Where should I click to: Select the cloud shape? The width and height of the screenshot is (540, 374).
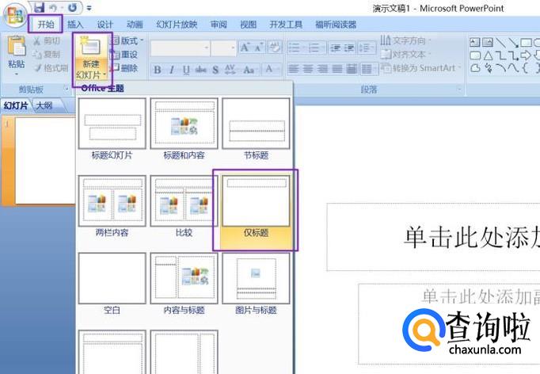475,68
